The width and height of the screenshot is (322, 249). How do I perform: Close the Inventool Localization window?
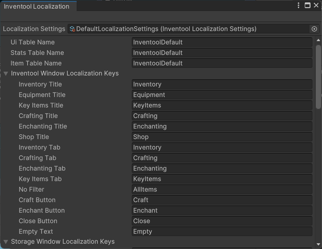pyautogui.click(x=316, y=6)
